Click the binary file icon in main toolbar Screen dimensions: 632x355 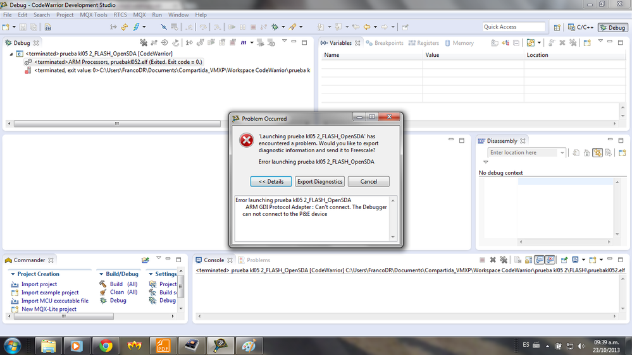(x=47, y=27)
